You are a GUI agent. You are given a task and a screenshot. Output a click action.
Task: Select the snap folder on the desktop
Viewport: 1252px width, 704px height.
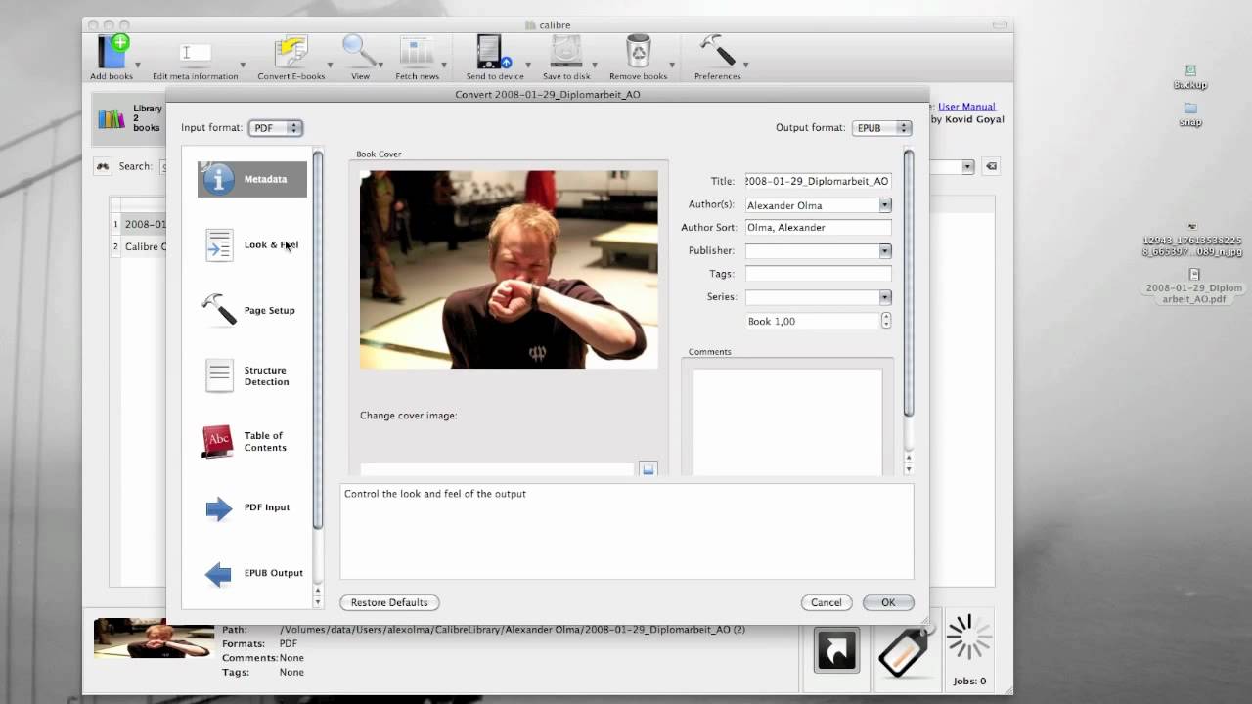click(1190, 114)
